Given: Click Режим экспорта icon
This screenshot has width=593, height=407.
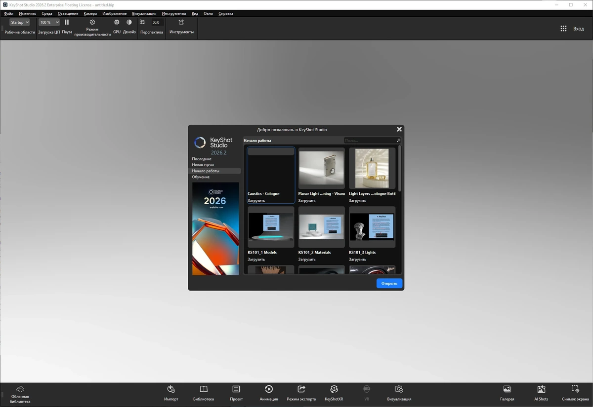Looking at the screenshot, I should click(x=301, y=389).
